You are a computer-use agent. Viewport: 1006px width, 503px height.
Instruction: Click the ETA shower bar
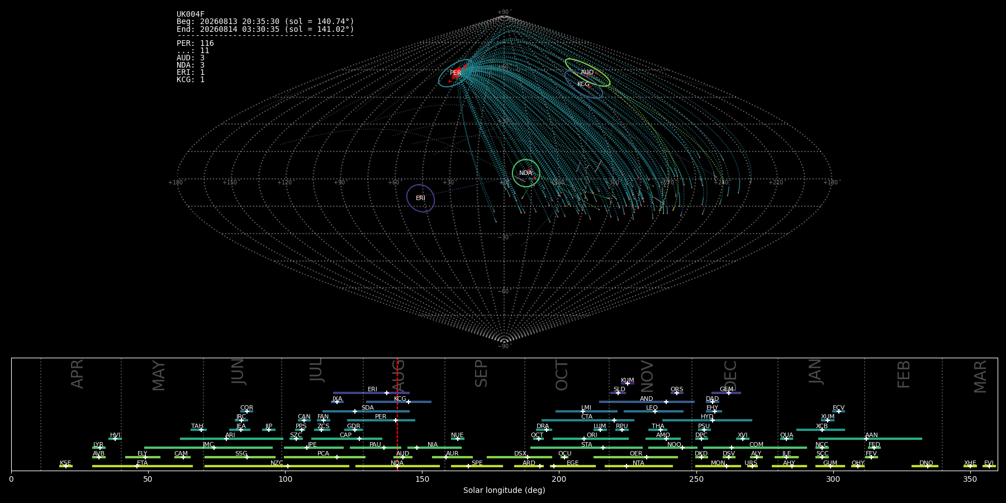pos(143,466)
